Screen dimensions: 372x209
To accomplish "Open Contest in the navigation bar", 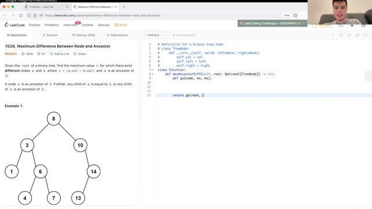I will [87, 25].
